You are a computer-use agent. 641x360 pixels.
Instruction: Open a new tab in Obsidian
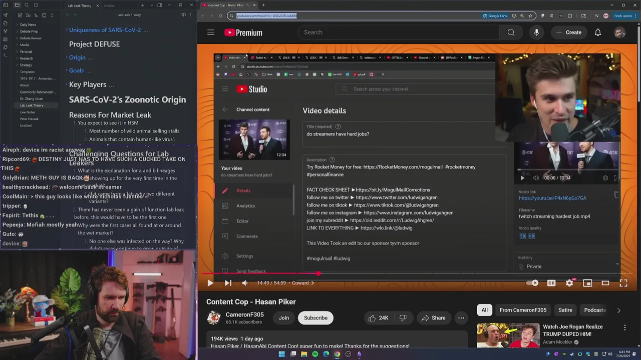point(142,5)
